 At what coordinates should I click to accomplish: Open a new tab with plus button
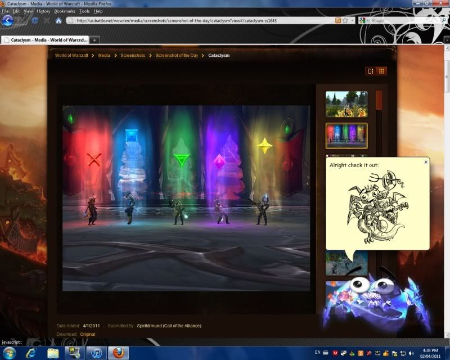[x=94, y=40]
